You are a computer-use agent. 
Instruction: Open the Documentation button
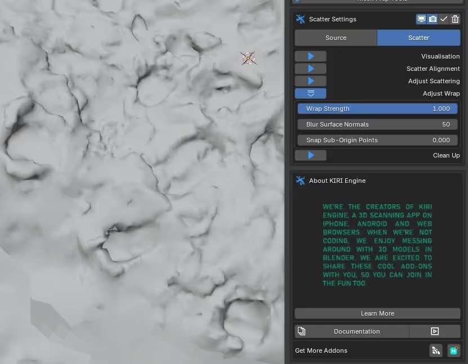point(356,331)
